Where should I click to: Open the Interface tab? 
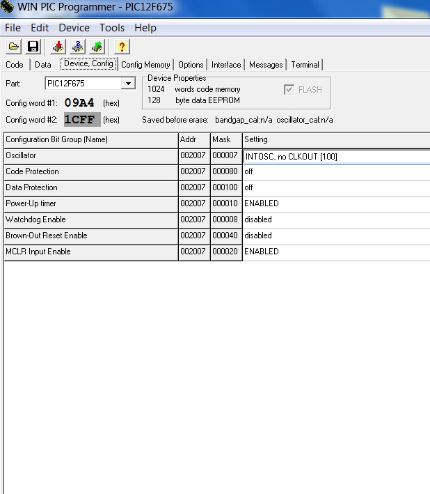pos(226,65)
